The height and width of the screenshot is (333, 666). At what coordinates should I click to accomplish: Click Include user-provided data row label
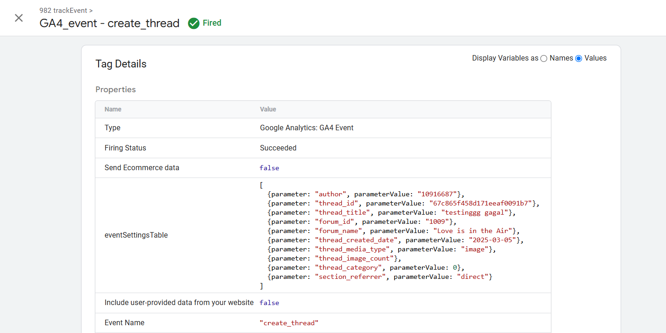tap(179, 302)
